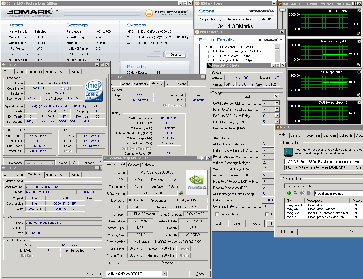Open the Launcher tab in RivaTuner
This screenshot has height=279, width=363.
(330, 135)
